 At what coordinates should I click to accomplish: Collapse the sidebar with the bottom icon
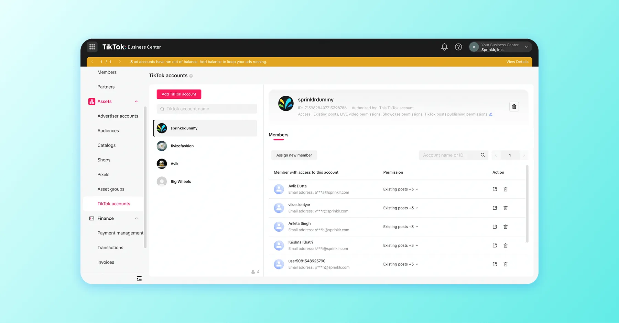[139, 279]
